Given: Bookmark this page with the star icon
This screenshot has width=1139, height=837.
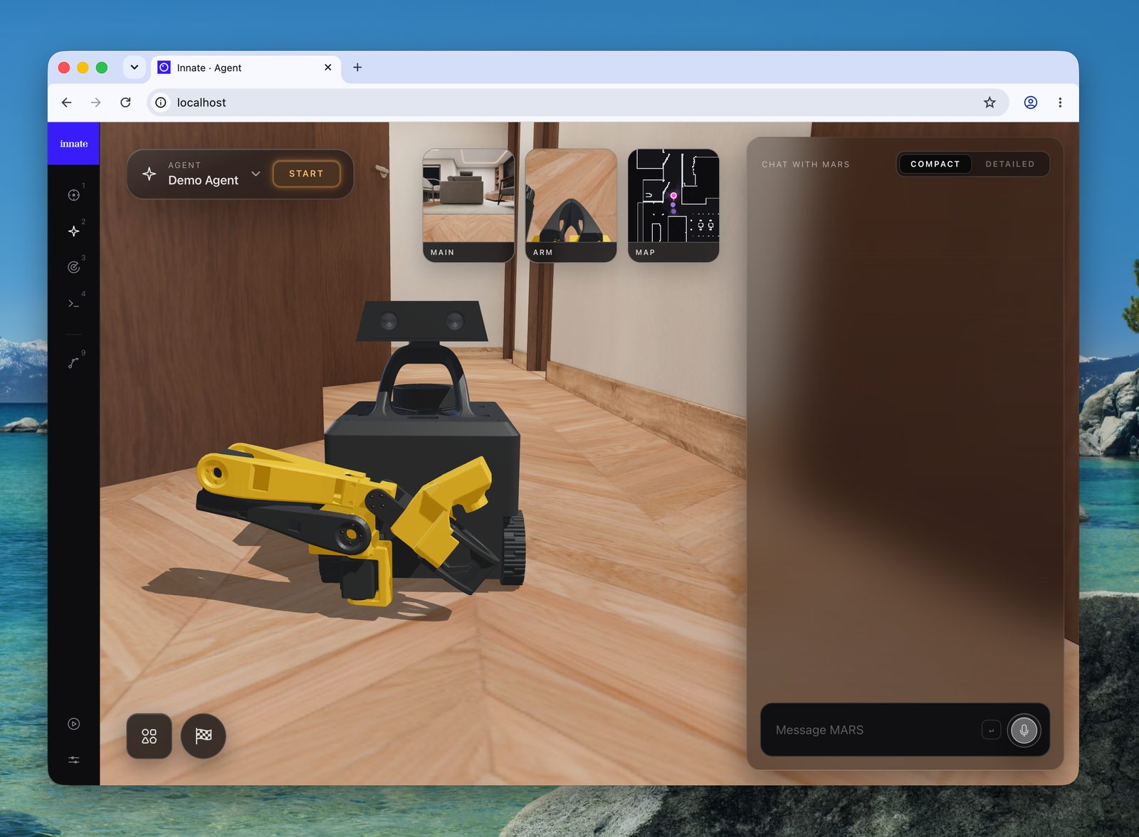Looking at the screenshot, I should click(x=990, y=102).
